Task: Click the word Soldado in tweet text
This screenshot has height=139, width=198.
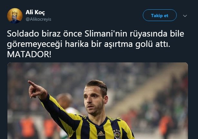Action: [23, 34]
